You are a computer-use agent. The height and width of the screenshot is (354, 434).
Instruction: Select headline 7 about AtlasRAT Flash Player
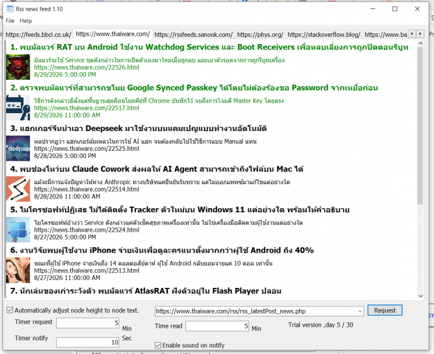146,291
